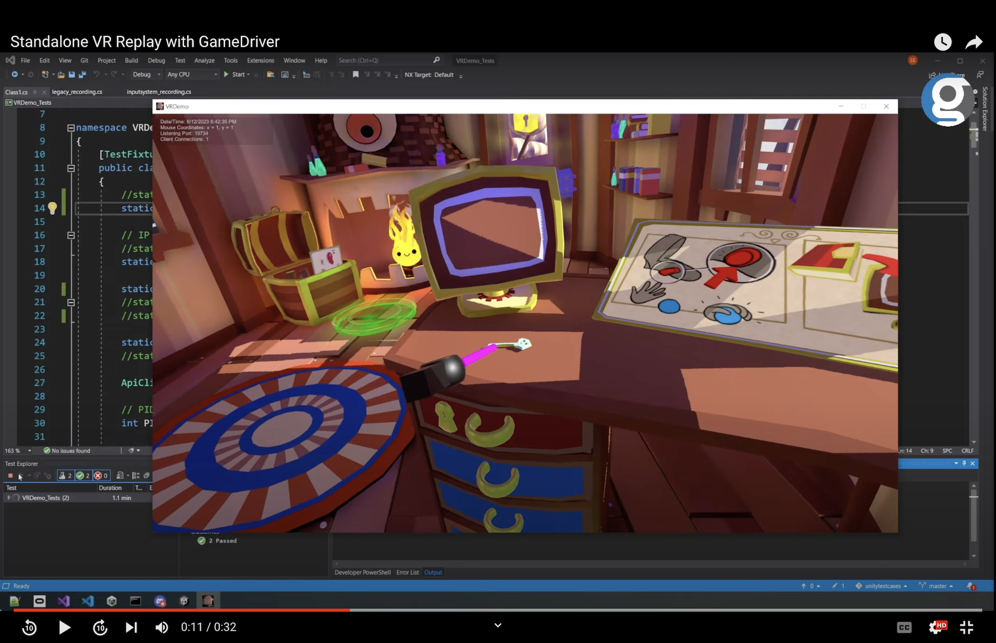
Task: Toggle the failed tests filter showing 0
Action: click(101, 476)
